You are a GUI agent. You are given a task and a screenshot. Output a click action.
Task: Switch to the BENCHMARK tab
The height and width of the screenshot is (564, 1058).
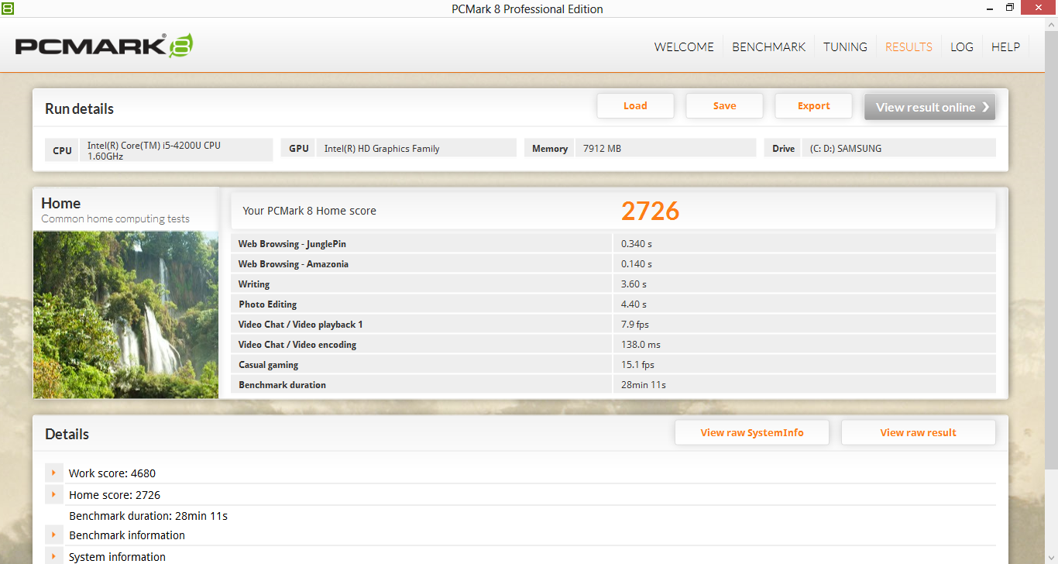pos(769,46)
